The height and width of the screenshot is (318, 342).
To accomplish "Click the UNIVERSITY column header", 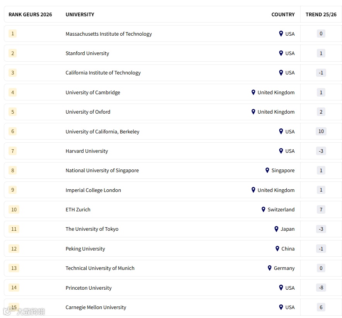I will [80, 14].
